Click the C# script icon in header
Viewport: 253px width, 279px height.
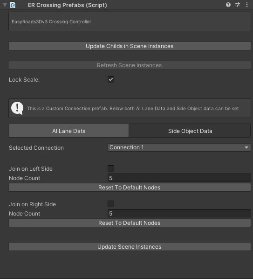(x=13, y=5)
